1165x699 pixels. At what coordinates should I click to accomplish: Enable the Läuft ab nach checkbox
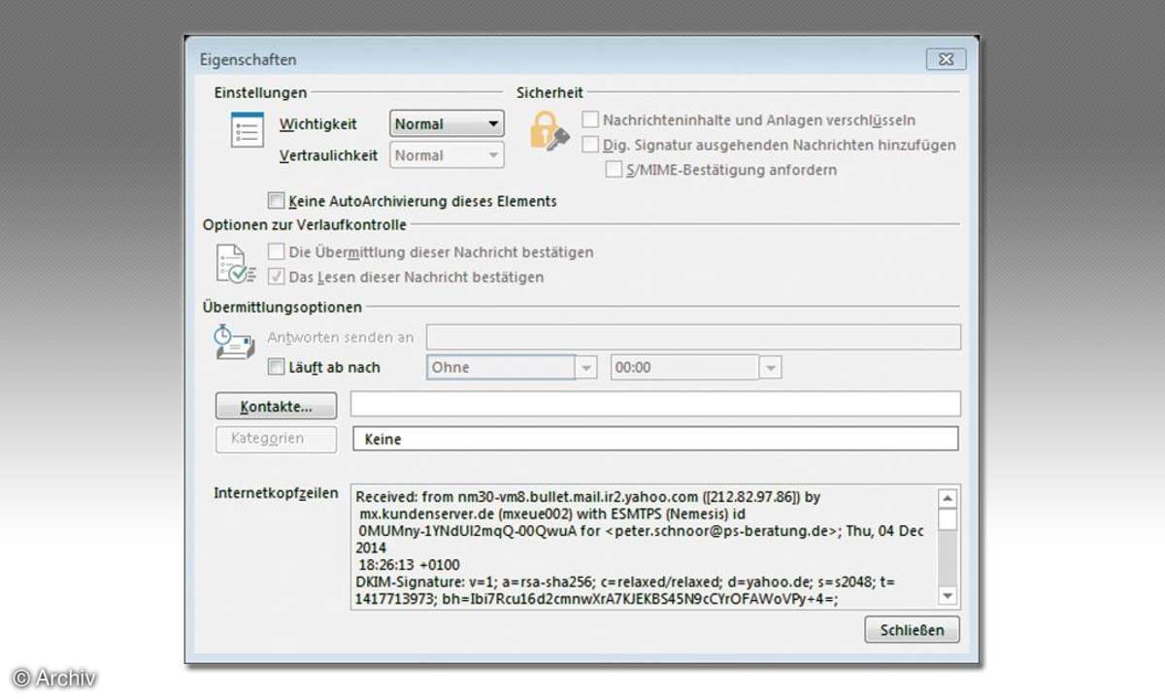[277, 367]
